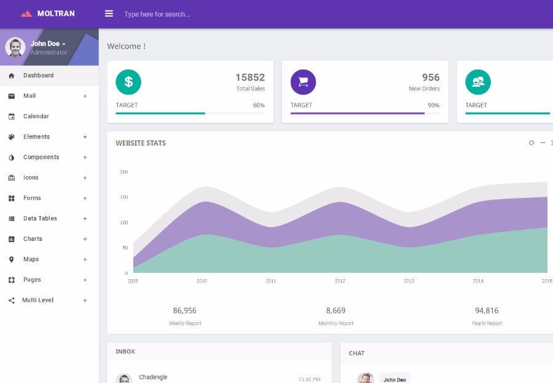Image resolution: width=553 pixels, height=383 pixels.
Task: Click the shopping cart New Orders icon
Action: coord(303,82)
